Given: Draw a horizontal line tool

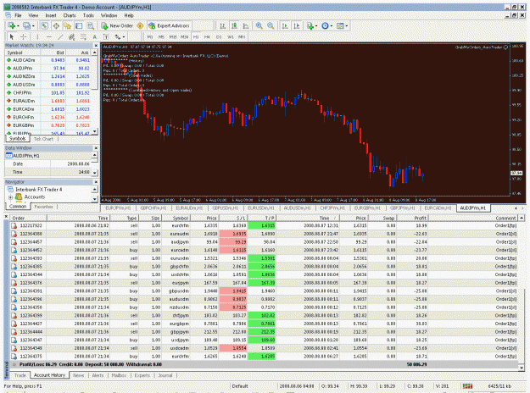Looking at the screenshot, I should pos(49,36).
